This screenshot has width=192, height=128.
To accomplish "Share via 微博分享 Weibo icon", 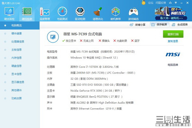I will coord(137,25).
